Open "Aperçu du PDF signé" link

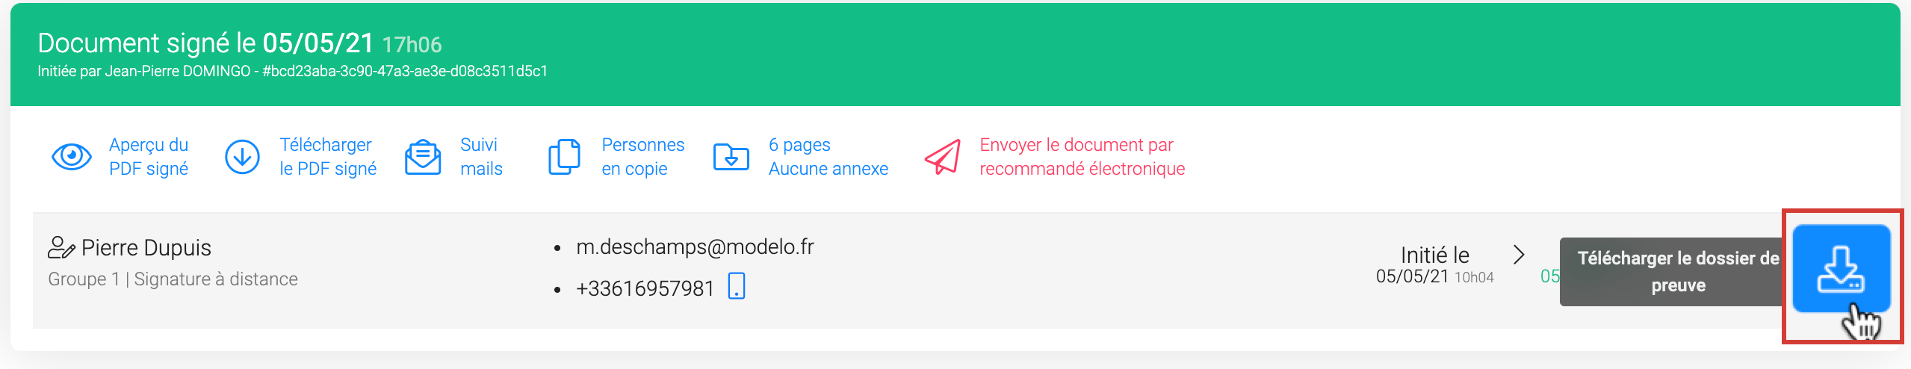pyautogui.click(x=149, y=157)
